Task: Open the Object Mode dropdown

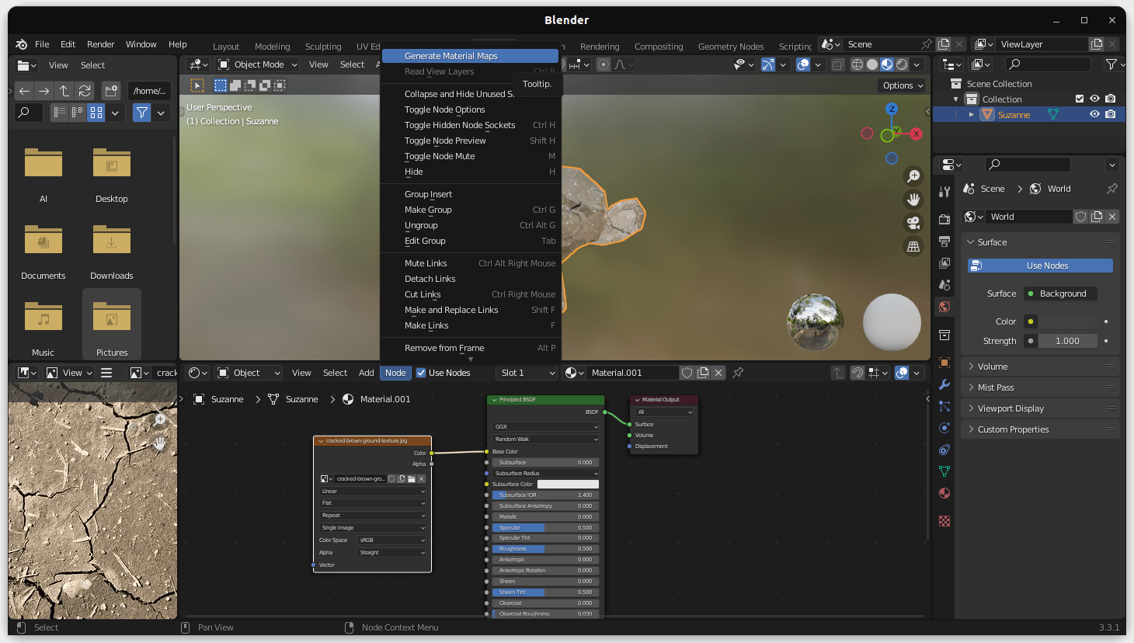Action: (x=258, y=64)
